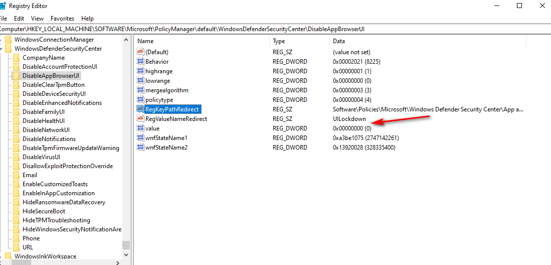Image resolution: width=551 pixels, height=265 pixels.
Task: Click the 0x00002021 (8225) data cell
Action: click(356, 62)
